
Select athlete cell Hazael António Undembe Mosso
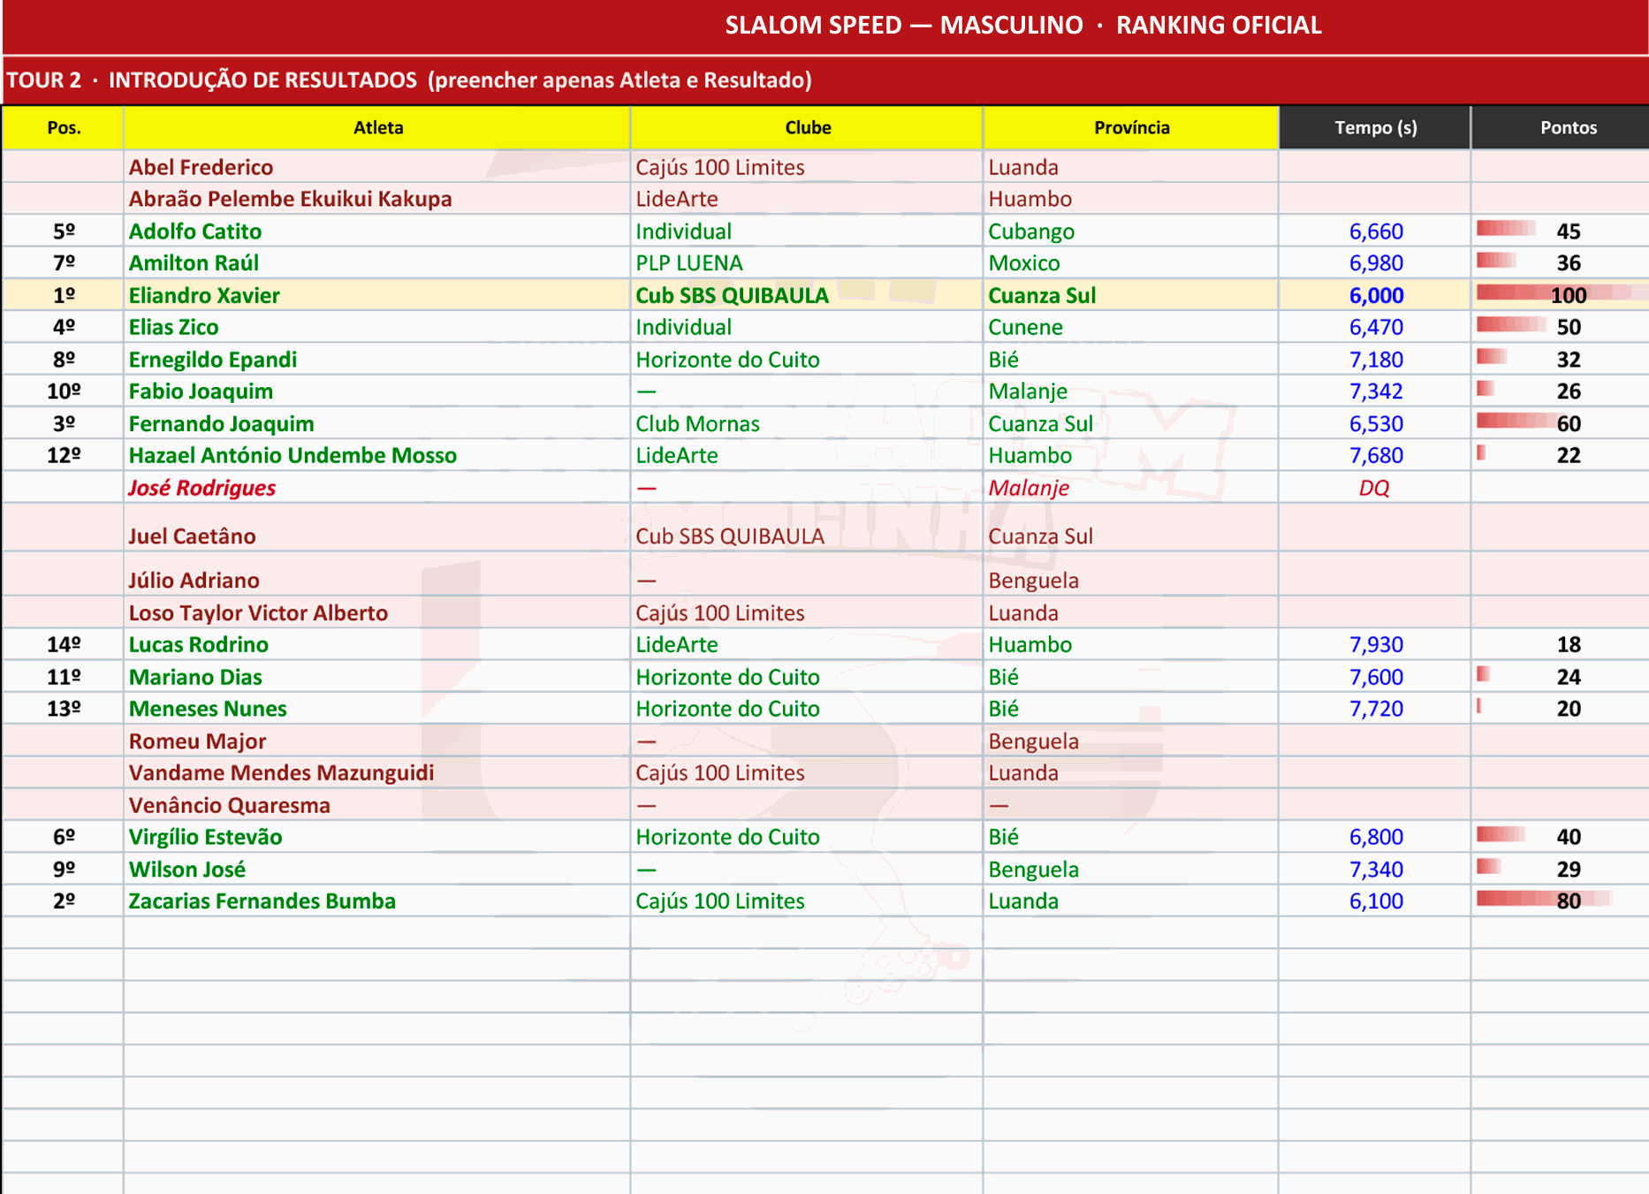click(x=377, y=455)
